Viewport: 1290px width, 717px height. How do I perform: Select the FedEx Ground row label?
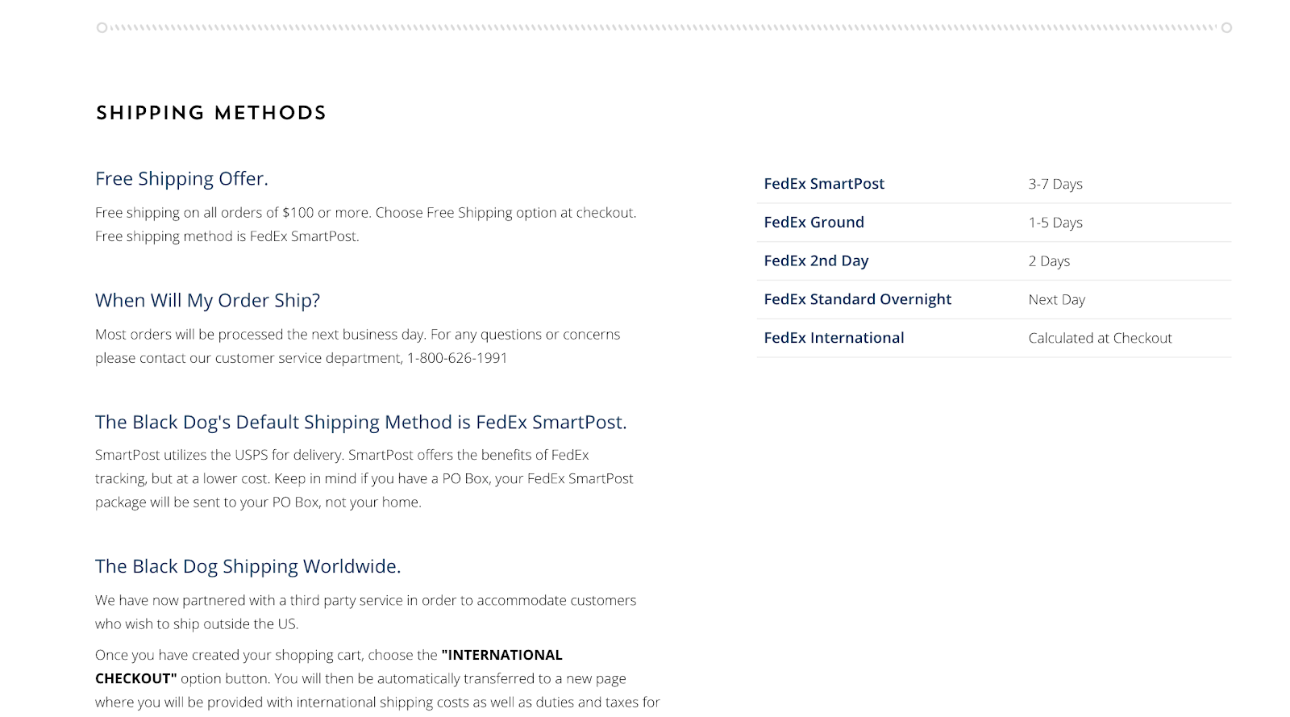814,223
